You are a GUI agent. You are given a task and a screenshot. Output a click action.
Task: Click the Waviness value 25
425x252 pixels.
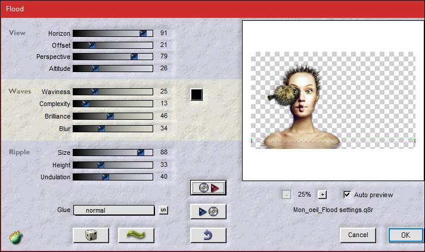(x=164, y=91)
